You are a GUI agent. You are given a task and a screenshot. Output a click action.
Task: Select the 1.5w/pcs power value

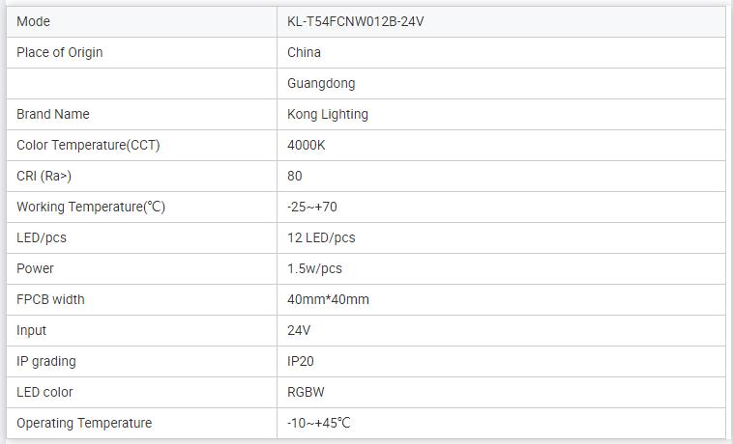click(314, 268)
